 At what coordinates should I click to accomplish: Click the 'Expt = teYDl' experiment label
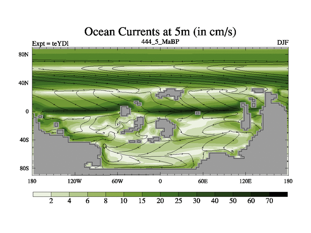coord(50,43)
